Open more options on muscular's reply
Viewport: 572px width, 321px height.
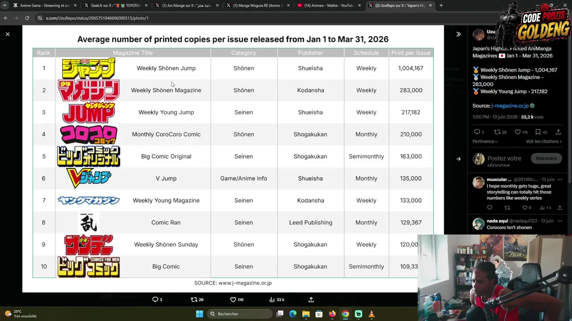tap(559, 180)
